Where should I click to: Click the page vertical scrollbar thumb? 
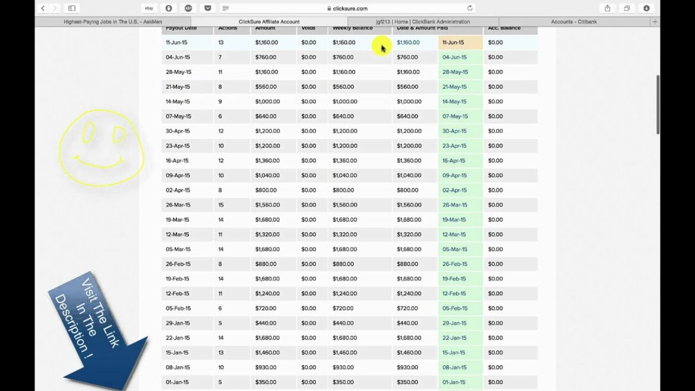(657, 104)
